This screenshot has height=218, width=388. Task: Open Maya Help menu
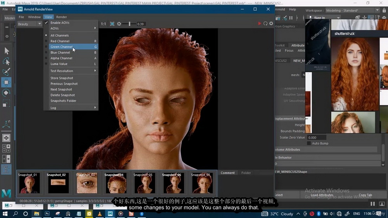(x=293, y=9)
